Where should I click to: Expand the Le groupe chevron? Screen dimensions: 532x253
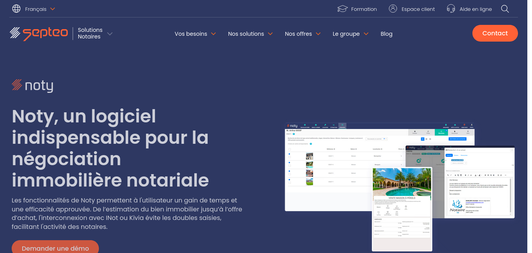coord(366,34)
